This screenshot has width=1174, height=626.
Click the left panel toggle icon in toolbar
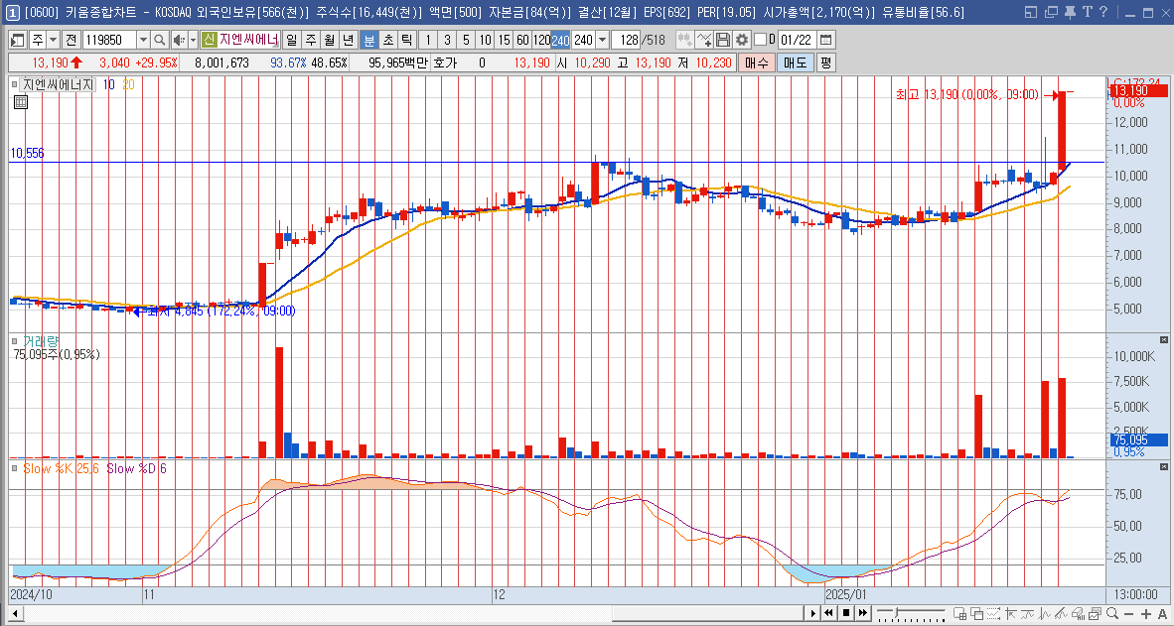coord(18,40)
